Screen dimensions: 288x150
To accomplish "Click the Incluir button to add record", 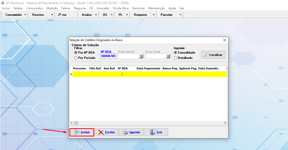I will click(x=82, y=132).
